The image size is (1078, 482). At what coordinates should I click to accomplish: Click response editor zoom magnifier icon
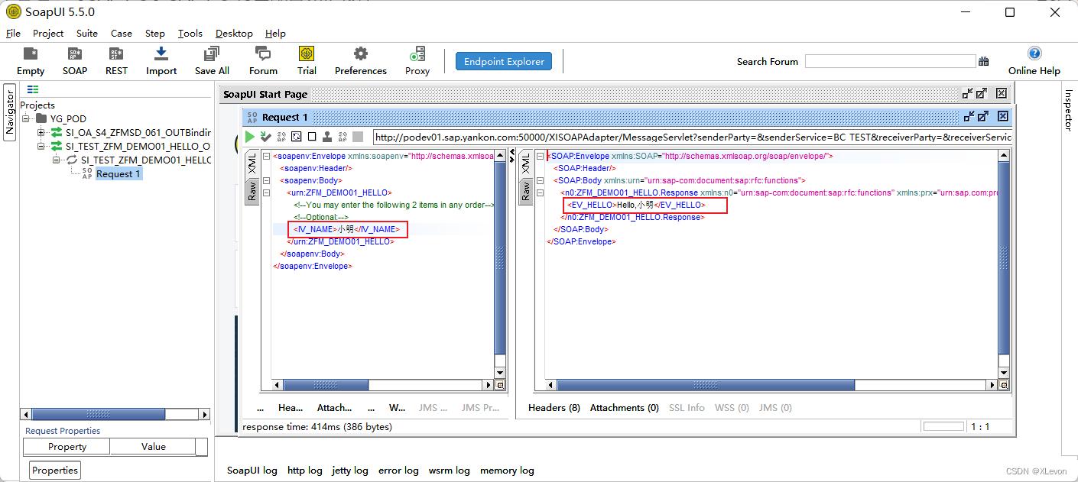[x=1004, y=385]
